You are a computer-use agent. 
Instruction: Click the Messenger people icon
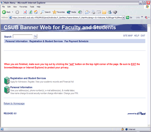coord(110,12)
